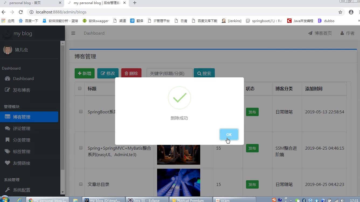Click the browser forward arrow

point(12,12)
